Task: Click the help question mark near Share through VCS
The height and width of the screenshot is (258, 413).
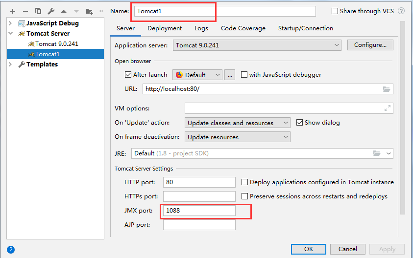Action: click(401, 11)
